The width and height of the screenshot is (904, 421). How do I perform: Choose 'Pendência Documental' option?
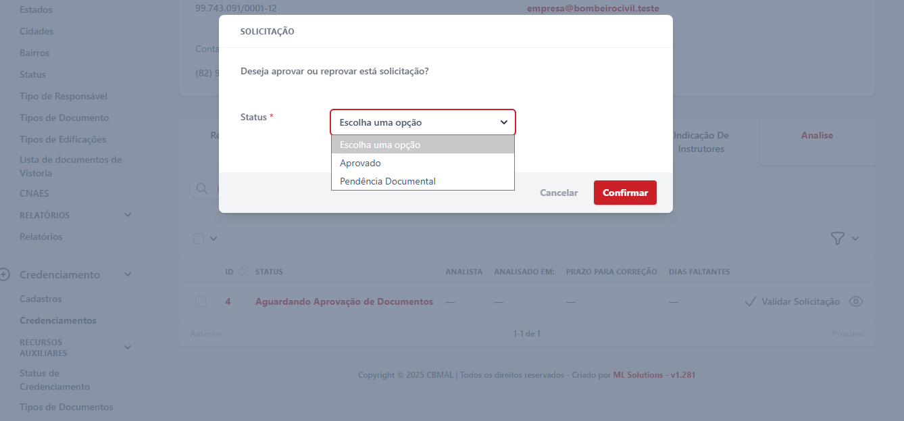[387, 181]
